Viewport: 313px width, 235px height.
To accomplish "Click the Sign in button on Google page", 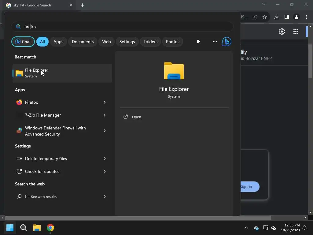I will click(250, 187).
